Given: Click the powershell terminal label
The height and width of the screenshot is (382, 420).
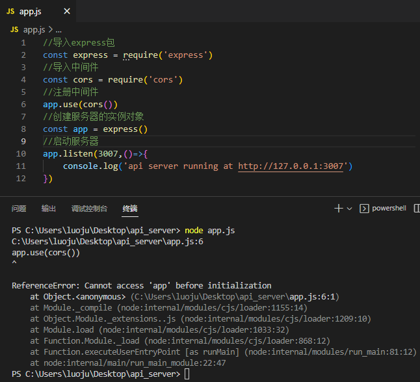Looking at the screenshot, I should (x=389, y=209).
